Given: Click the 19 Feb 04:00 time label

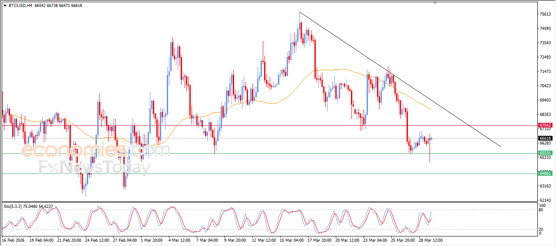Looking at the screenshot, I should click(x=42, y=240).
